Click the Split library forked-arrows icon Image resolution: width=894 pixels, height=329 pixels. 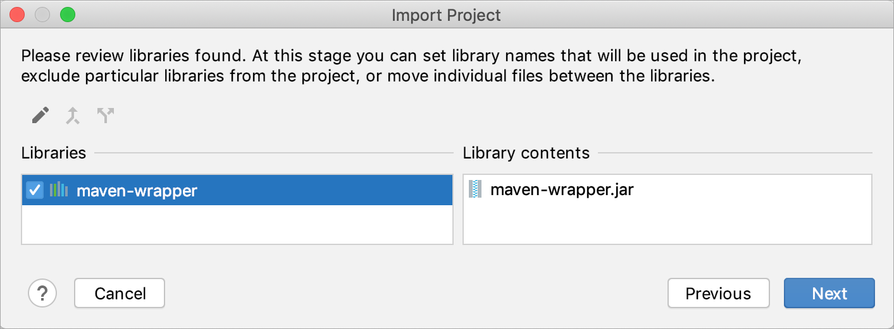click(106, 116)
